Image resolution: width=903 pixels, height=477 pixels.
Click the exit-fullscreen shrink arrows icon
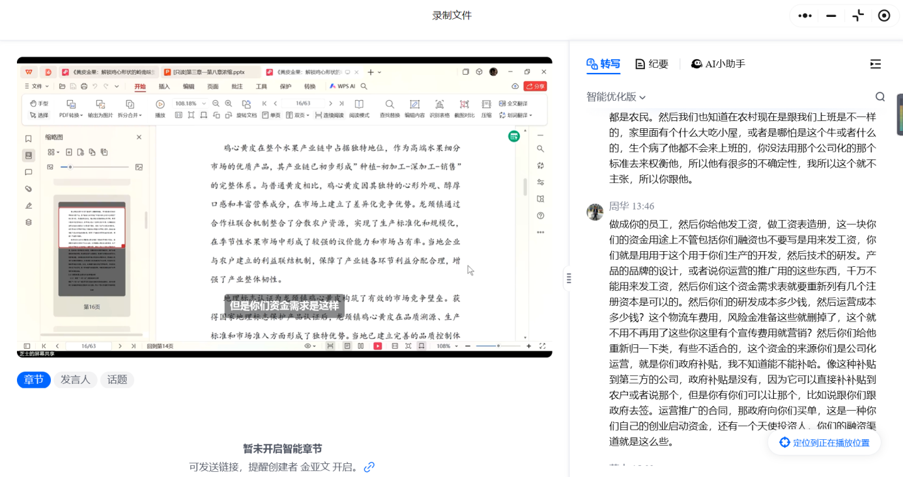coord(858,16)
